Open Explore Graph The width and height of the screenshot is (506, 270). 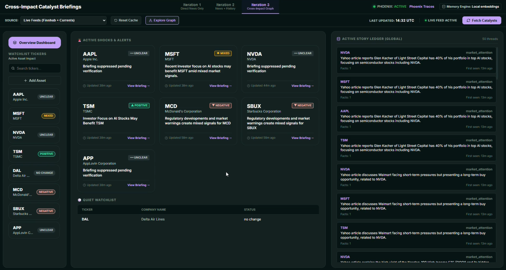coord(162,20)
